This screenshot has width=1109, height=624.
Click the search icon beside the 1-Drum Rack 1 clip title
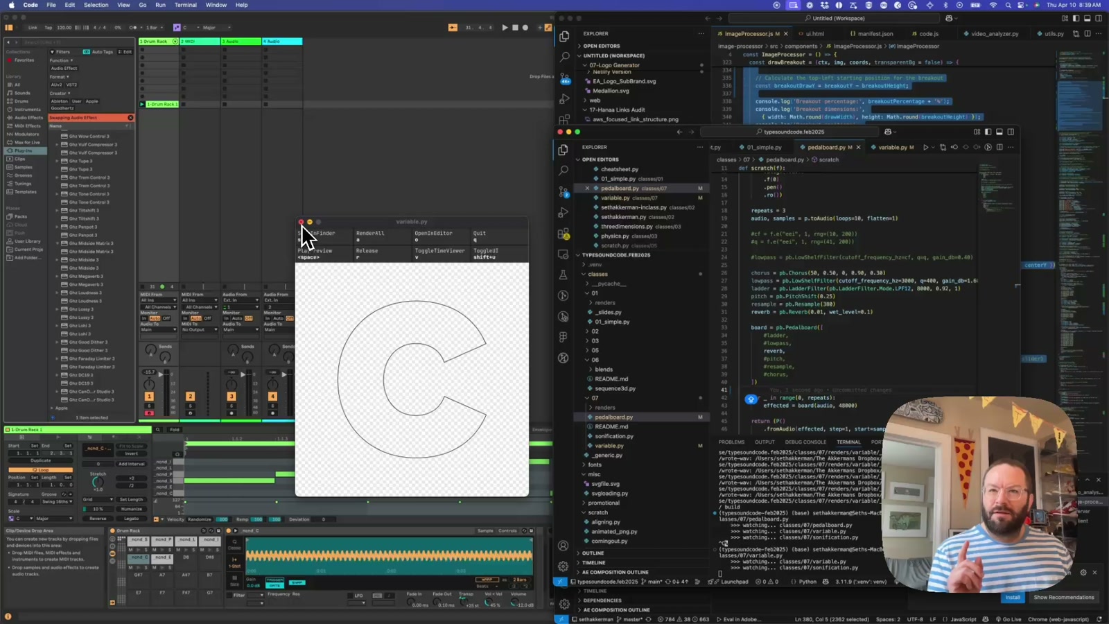tap(157, 430)
